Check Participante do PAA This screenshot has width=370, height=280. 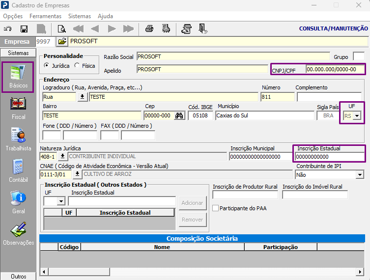[x=215, y=208]
